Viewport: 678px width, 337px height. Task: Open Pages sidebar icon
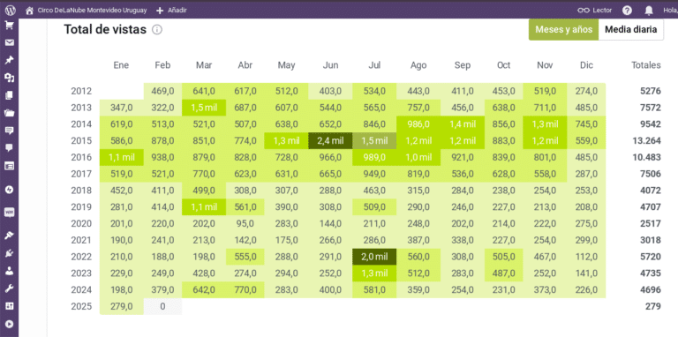[9, 95]
